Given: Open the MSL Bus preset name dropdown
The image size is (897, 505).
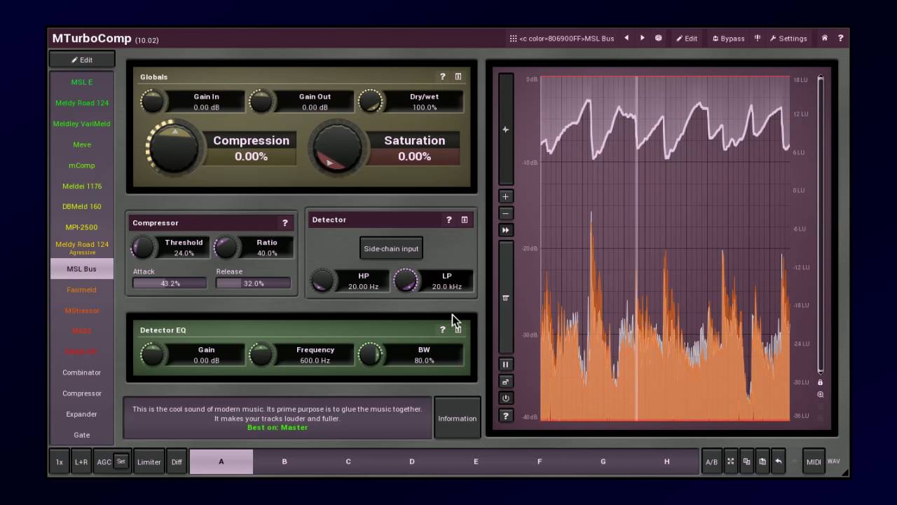Looking at the screenshot, I should pyautogui.click(x=566, y=39).
